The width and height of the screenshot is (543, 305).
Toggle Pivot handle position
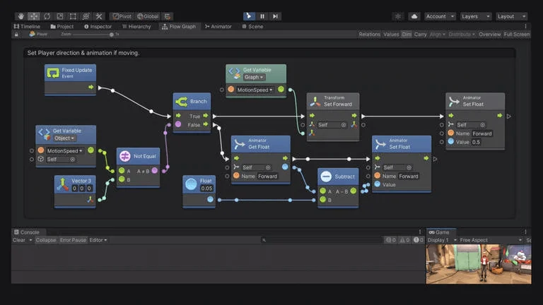click(x=122, y=16)
